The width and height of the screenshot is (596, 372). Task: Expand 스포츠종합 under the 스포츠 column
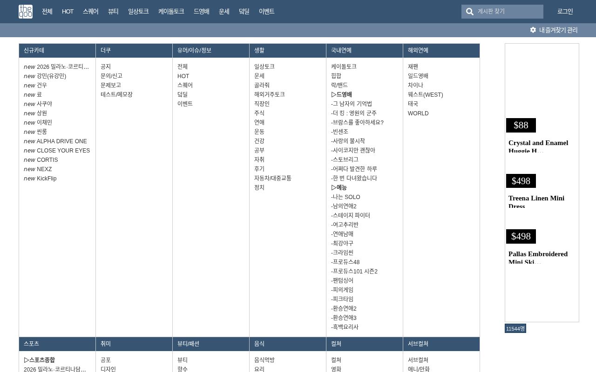pyautogui.click(x=39, y=360)
